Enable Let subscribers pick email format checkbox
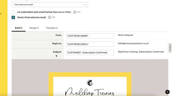This screenshot has height=96, width=172. (13, 12)
